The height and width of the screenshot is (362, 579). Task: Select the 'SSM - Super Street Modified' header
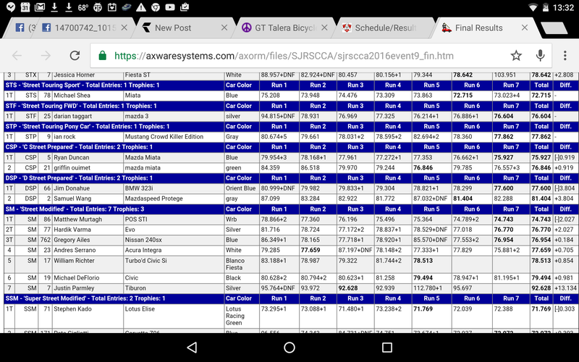coord(114,298)
